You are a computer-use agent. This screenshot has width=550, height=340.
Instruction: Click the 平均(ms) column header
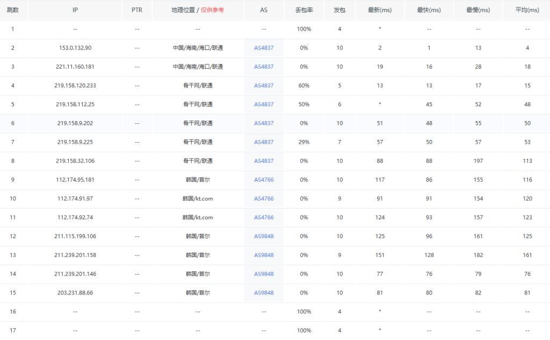point(527,9)
